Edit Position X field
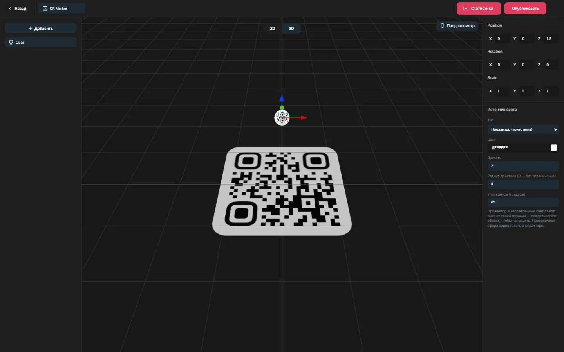The image size is (564, 352). (502, 38)
